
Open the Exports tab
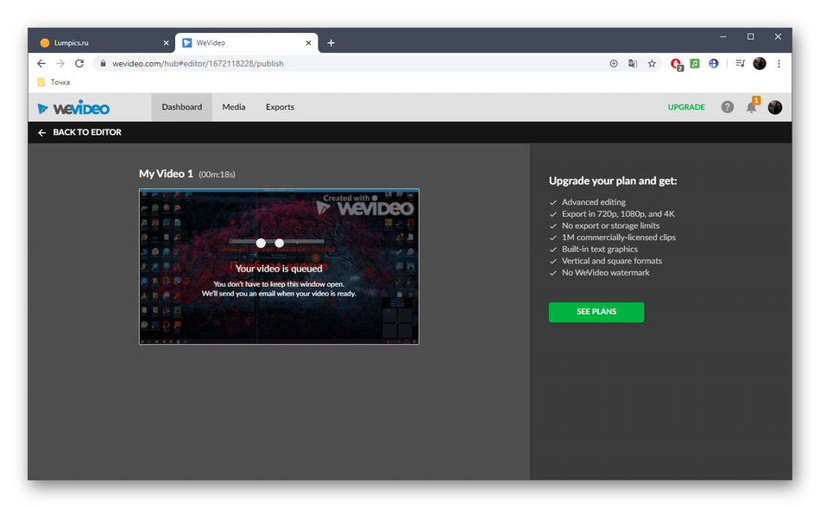tap(280, 107)
